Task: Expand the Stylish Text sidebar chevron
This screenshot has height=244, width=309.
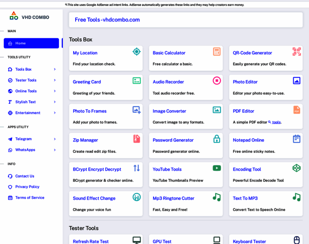Action: tap(55, 102)
